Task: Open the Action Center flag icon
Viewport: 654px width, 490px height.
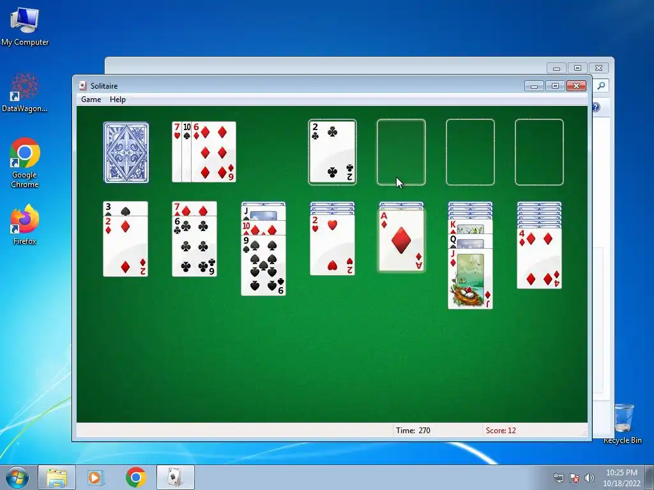Action: [x=574, y=478]
